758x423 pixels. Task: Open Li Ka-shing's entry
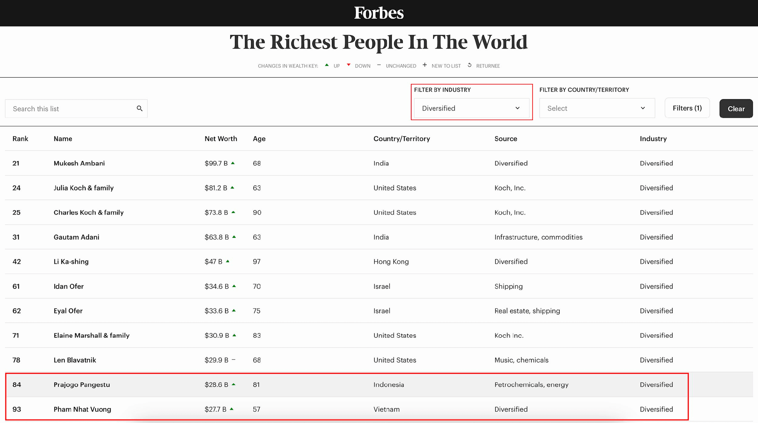click(x=71, y=262)
